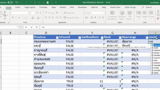This screenshot has width=160, height=90.
Task: Open the Insert ribbon tab
Action: point(18,7)
